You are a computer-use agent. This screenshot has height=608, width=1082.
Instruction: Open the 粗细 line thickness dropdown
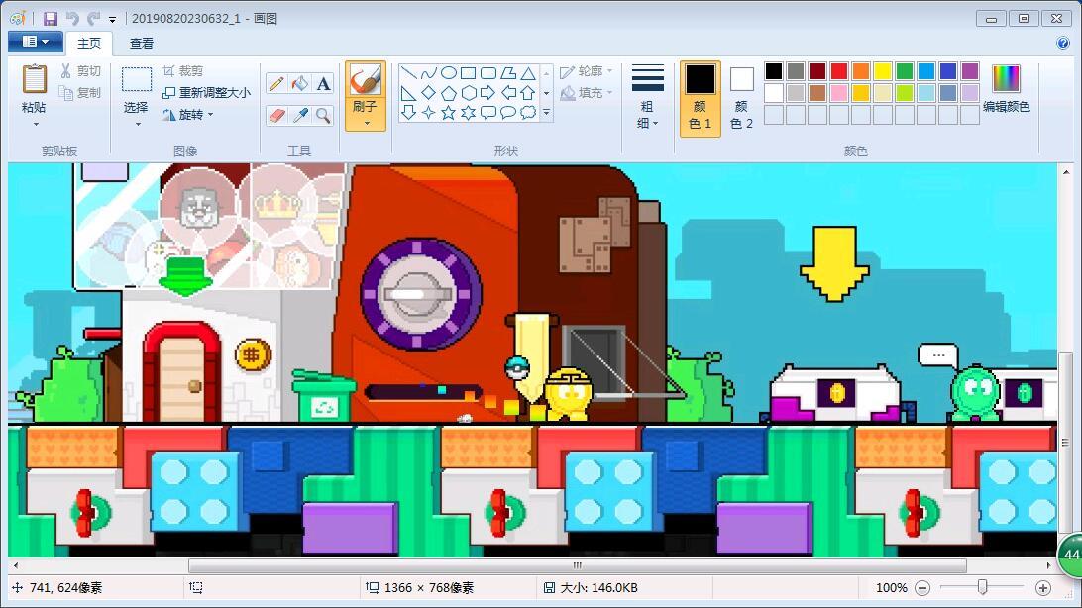tap(647, 97)
